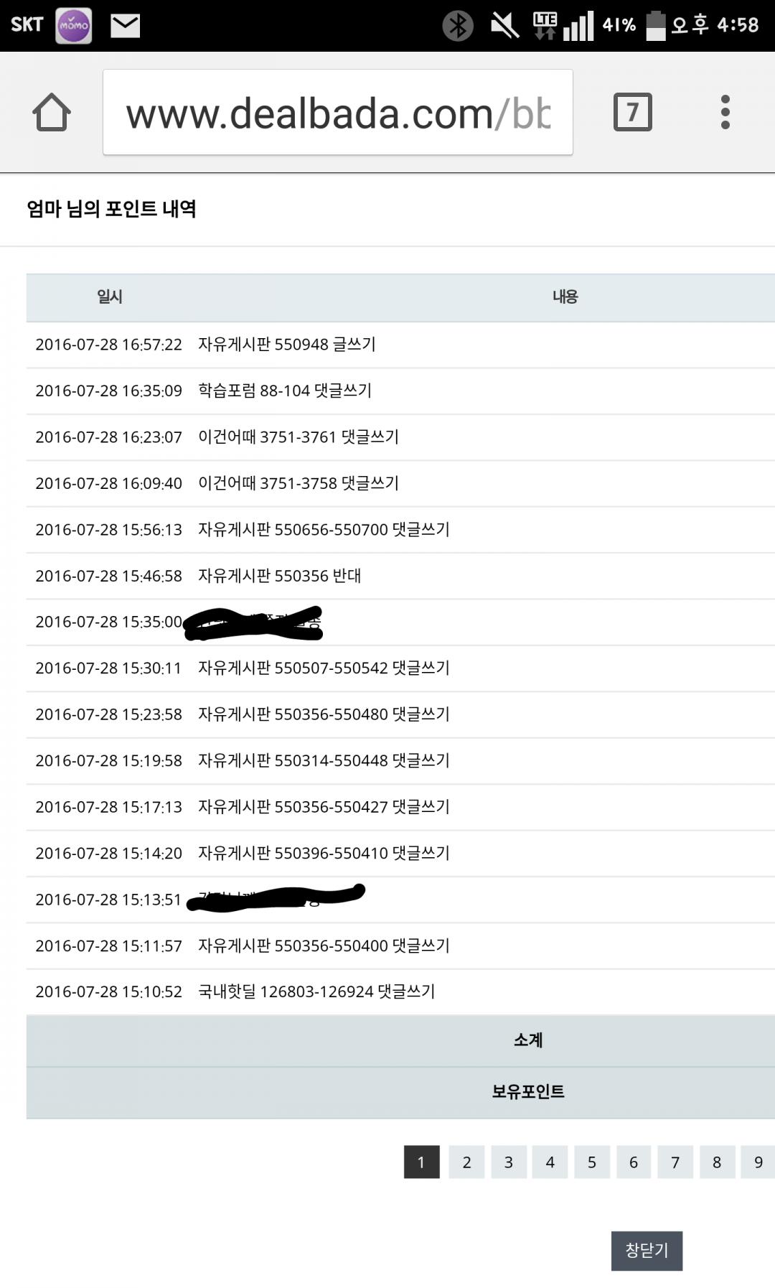
Task: Tap the 자유게시판 550948 글쓰기 entry
Action: 286,345
